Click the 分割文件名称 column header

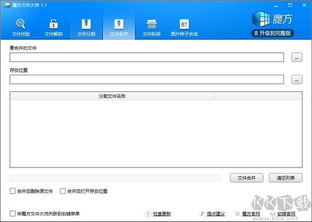point(112,96)
